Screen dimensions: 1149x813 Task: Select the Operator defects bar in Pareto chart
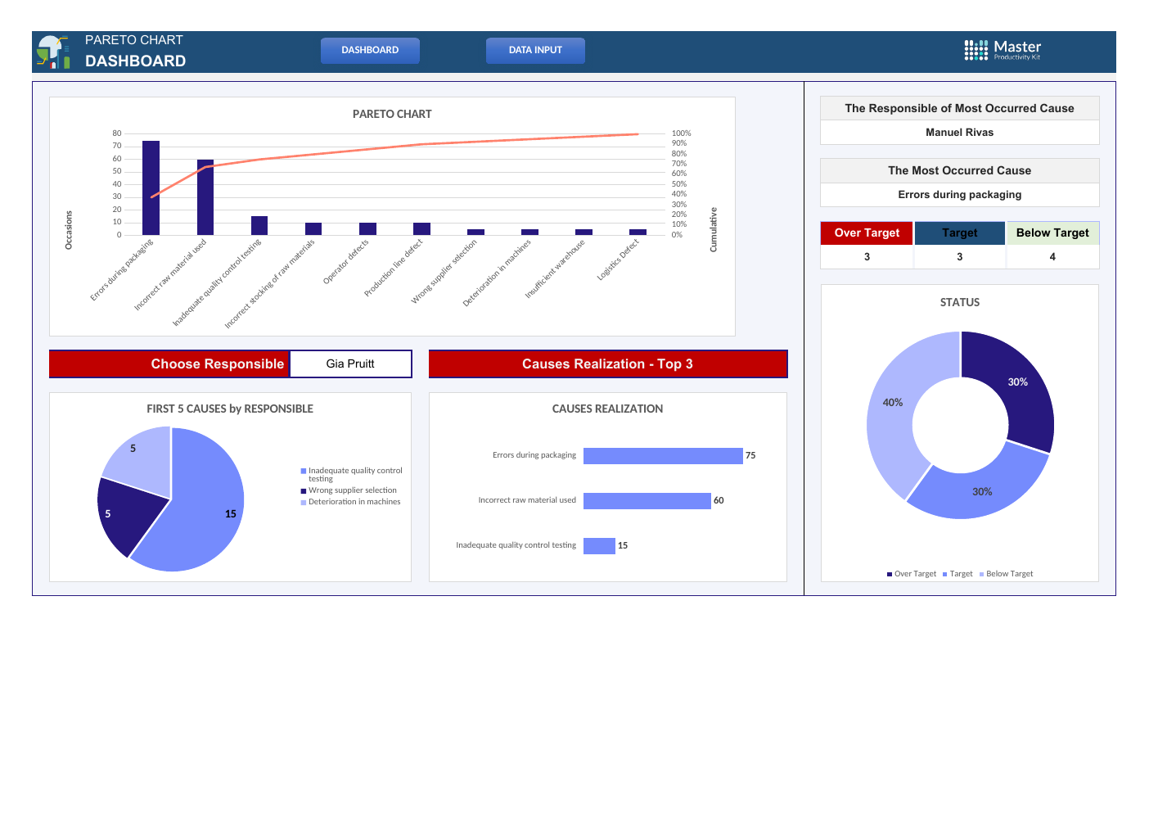tap(367, 228)
